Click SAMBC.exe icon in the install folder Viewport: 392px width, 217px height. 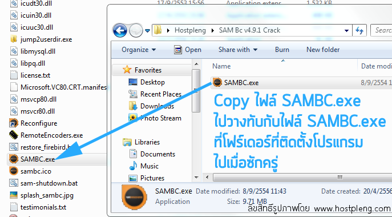coord(14,159)
